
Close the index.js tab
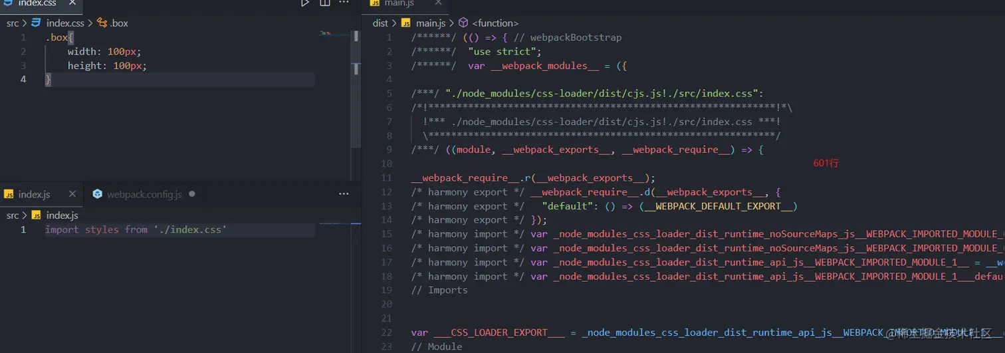coord(72,194)
